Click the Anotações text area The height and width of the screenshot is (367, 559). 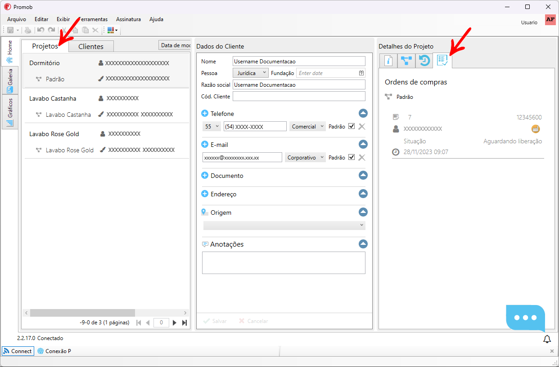[284, 263]
